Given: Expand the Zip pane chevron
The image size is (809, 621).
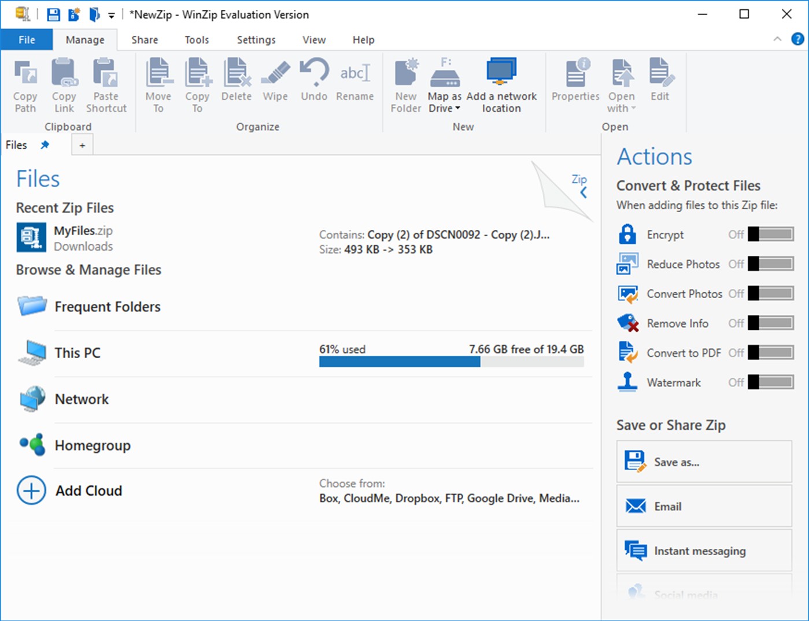Looking at the screenshot, I should click(583, 192).
